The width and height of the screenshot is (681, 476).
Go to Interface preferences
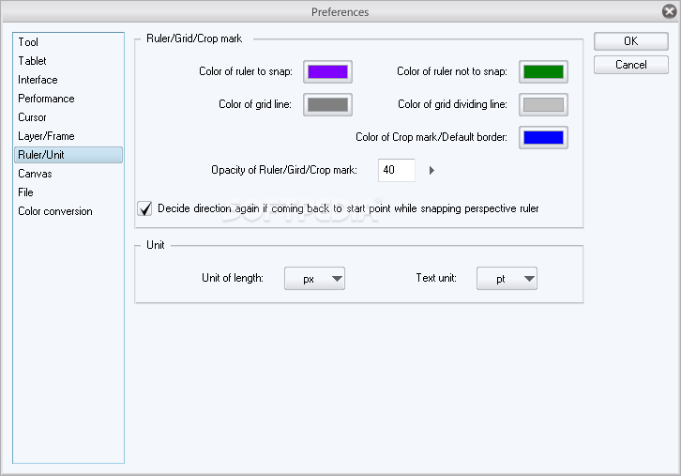(x=68, y=80)
